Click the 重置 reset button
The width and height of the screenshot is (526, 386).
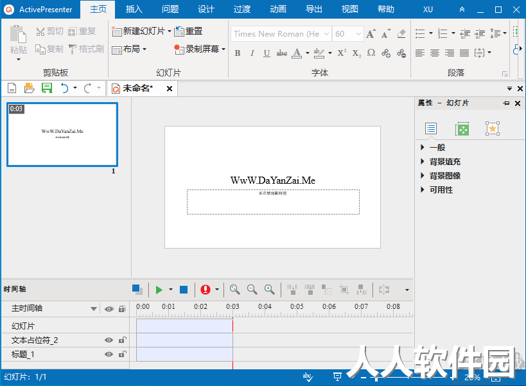(x=189, y=31)
